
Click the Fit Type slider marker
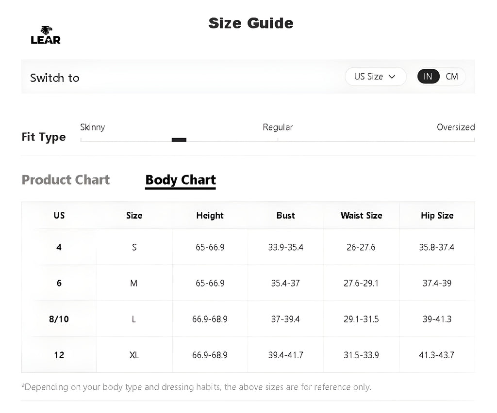pos(179,140)
